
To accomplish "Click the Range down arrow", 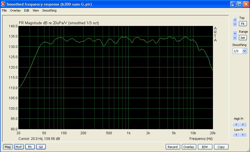I will pos(235,38).
